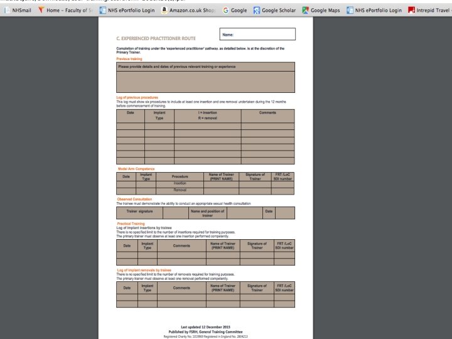This screenshot has height=339, width=452.
Task: Click the 'Last updated 12 December 2015' footer text
Action: point(205,327)
